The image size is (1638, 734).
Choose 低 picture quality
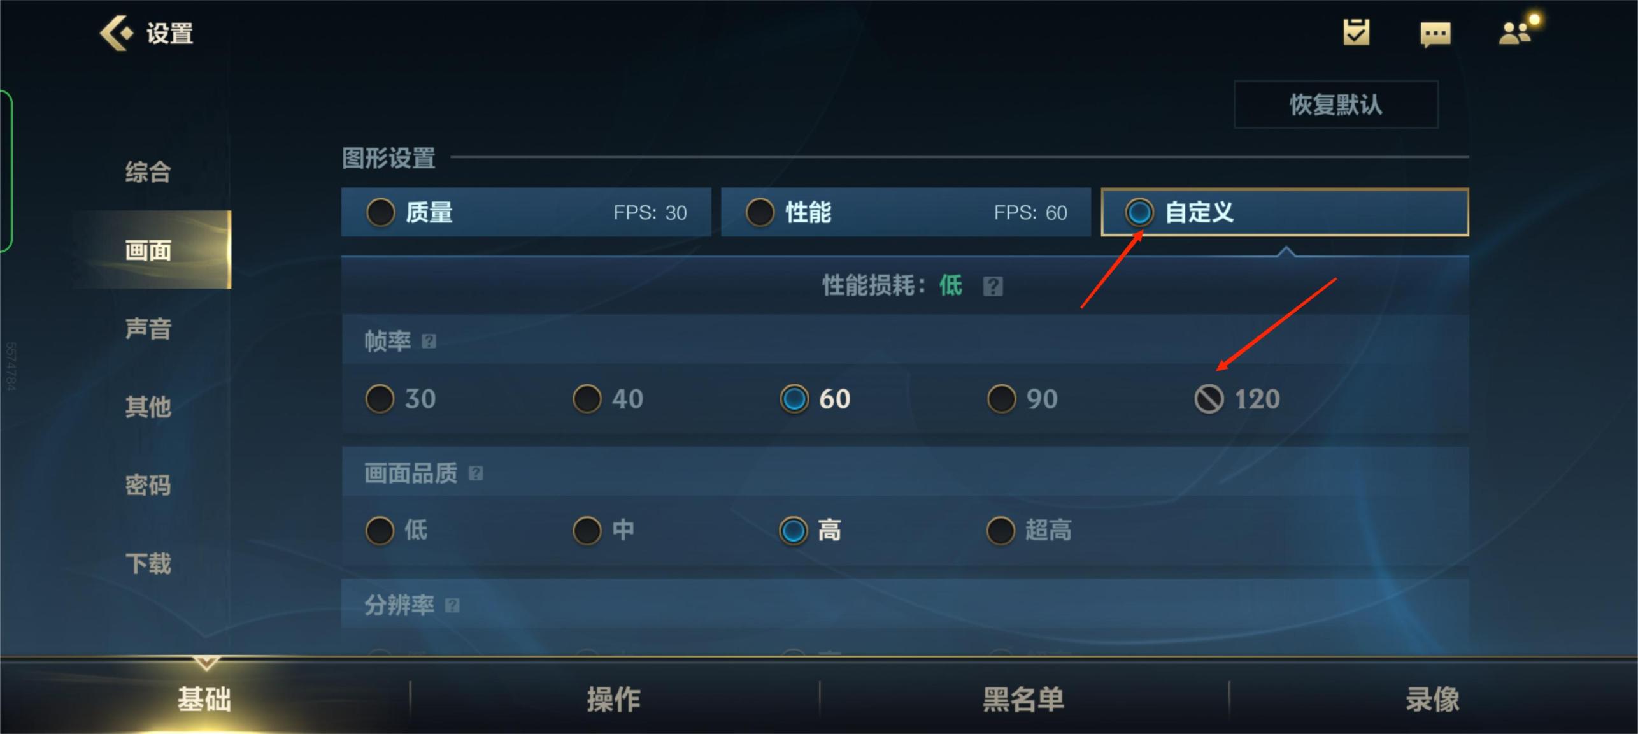(x=397, y=530)
